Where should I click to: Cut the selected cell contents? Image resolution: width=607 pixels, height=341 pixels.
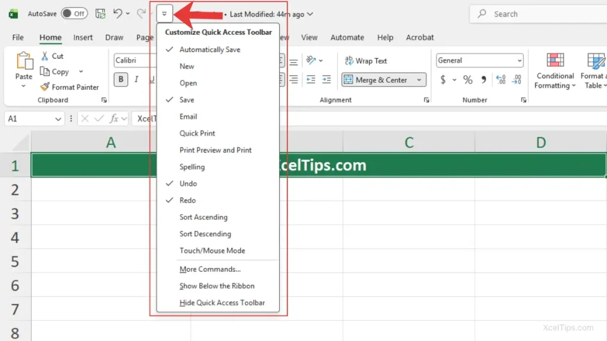coord(52,56)
